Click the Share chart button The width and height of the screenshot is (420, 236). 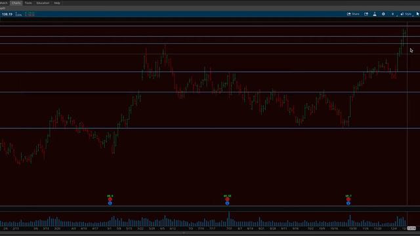coord(353,14)
